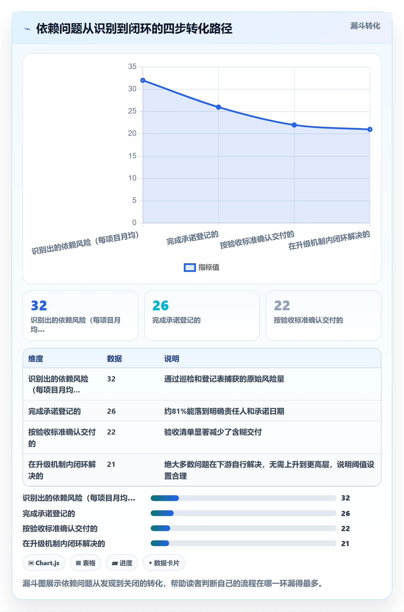Click progress bar for 识别出的依赖风险

coord(243,498)
